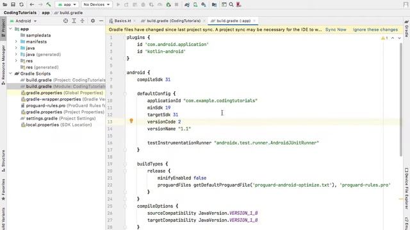Toggle the Device File Explorer tool window

click(407, 188)
